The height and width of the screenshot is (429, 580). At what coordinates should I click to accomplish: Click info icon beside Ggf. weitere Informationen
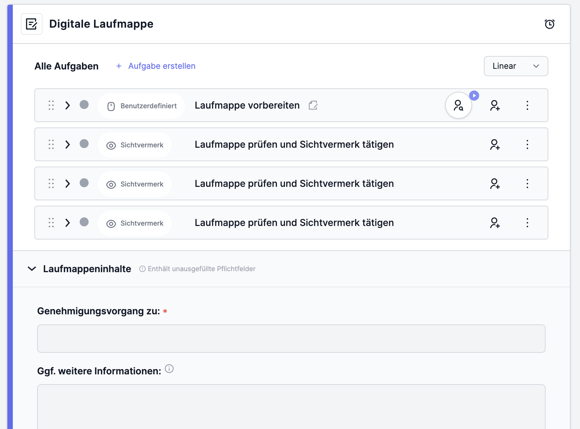pyautogui.click(x=169, y=369)
